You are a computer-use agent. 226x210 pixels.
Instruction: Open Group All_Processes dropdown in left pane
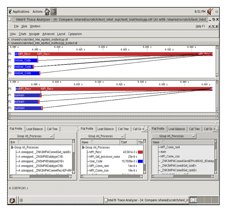tap(32, 136)
